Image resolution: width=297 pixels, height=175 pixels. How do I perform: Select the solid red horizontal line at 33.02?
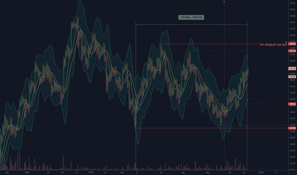click(212, 128)
